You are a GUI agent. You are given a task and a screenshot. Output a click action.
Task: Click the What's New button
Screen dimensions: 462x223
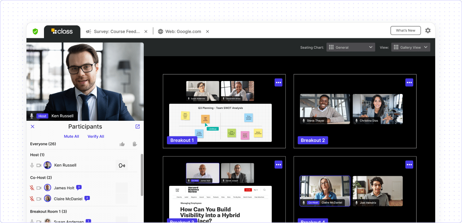pyautogui.click(x=405, y=30)
